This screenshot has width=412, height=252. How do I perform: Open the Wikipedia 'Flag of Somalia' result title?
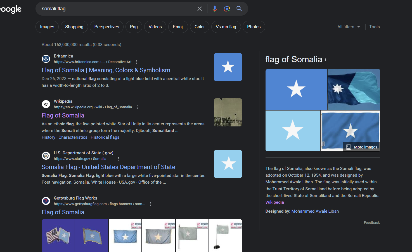tap(63, 115)
